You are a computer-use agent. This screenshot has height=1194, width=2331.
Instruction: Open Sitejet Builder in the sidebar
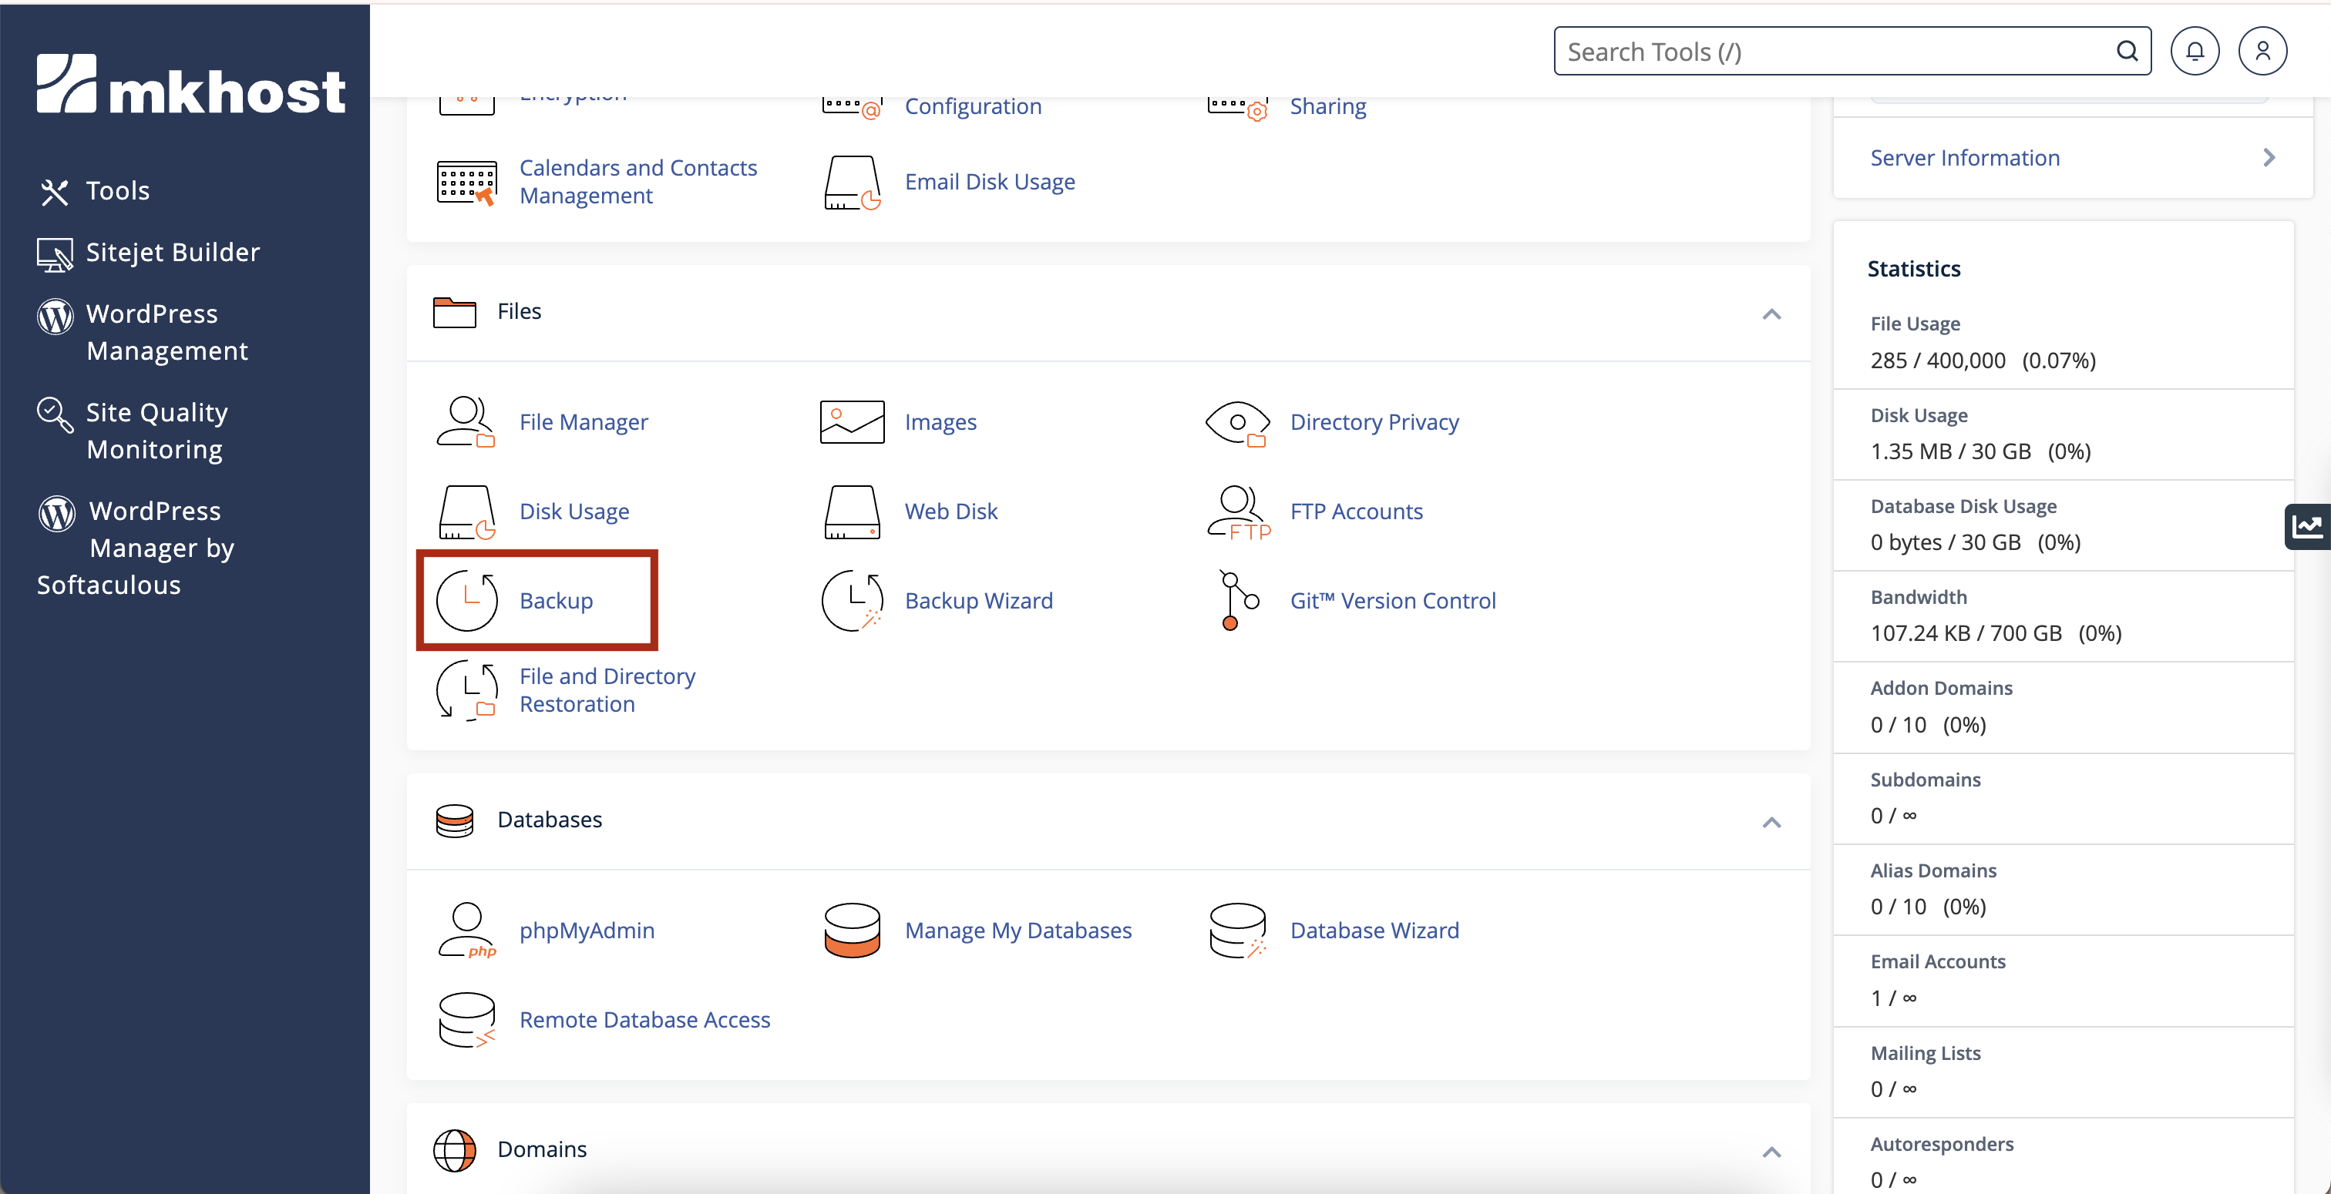pos(172,253)
